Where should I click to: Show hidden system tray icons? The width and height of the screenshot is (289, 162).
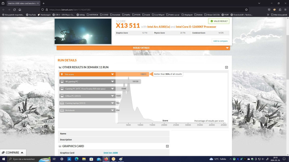click(230, 159)
